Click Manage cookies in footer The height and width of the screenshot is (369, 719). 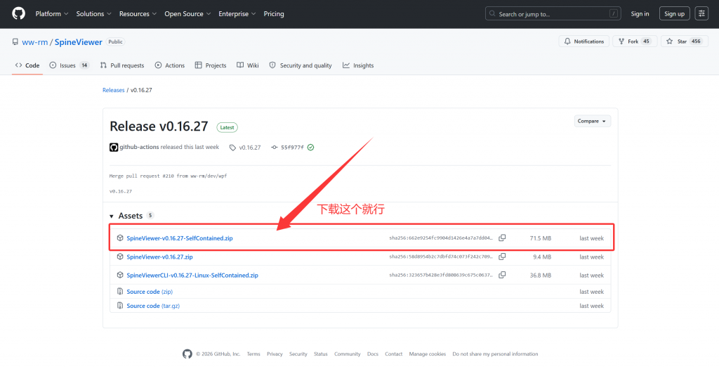tap(428, 354)
